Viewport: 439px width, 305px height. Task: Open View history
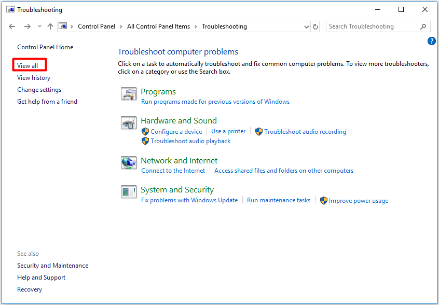pos(34,78)
